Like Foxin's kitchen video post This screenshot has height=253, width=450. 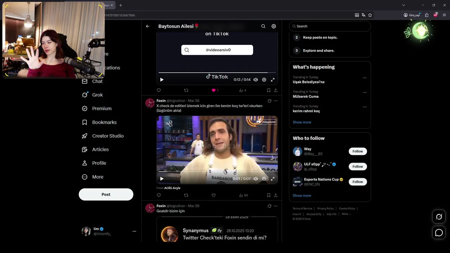pos(213,195)
